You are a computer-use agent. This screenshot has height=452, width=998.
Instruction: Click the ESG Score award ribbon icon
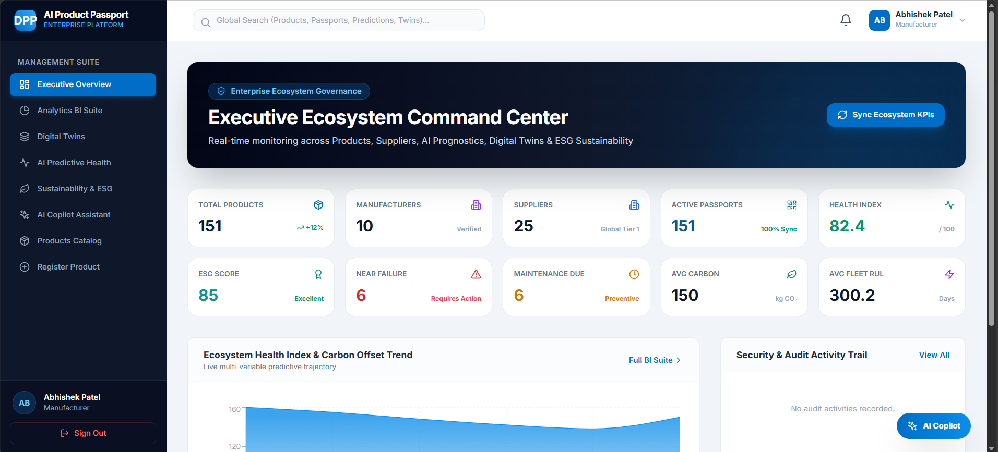point(318,274)
